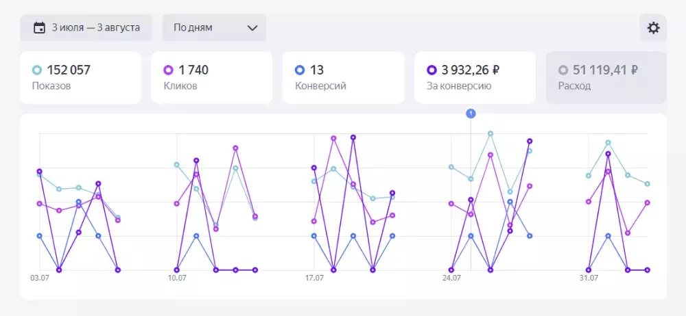Viewport: 686px width, 316px height.
Task: Click the blue annotation marker numbered 1
Action: 471,114
